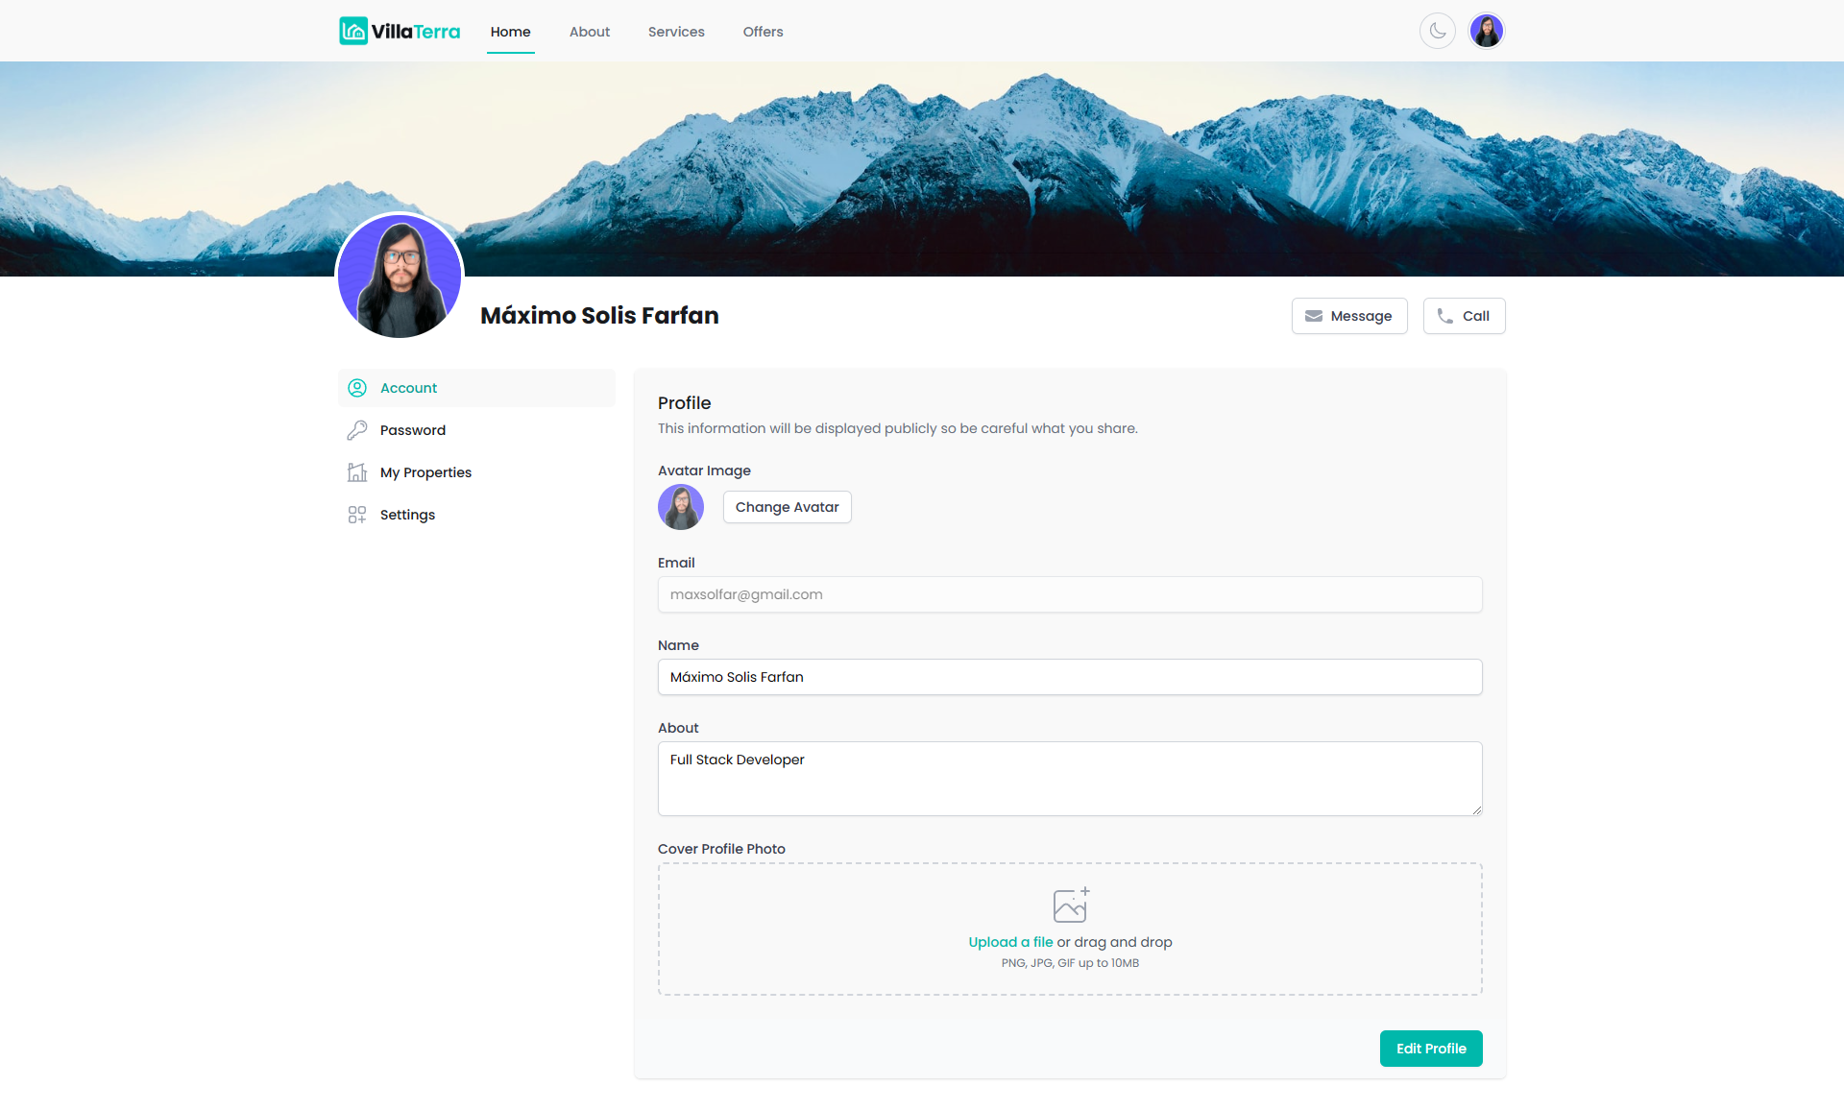Image resolution: width=1844 pixels, height=1110 pixels.
Task: Click inside the Name input field
Action: tap(1070, 677)
